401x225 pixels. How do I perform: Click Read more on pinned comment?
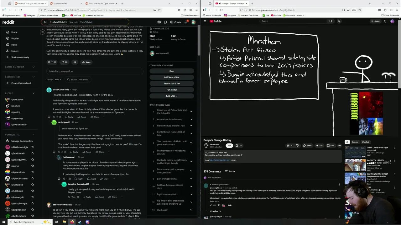(x=214, y=201)
